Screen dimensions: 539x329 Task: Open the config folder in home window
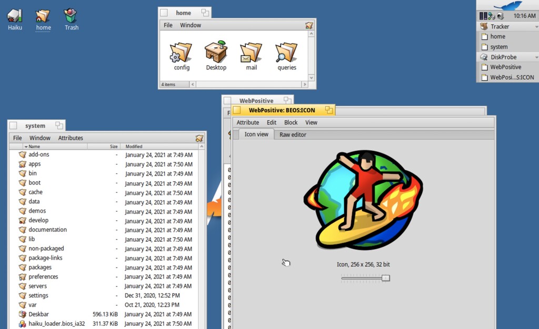182,53
